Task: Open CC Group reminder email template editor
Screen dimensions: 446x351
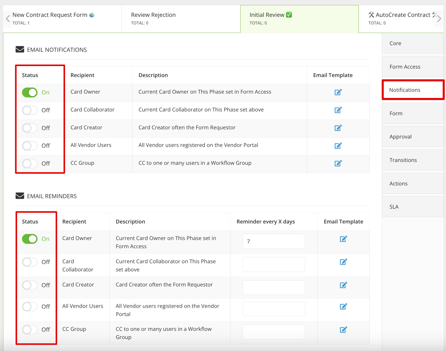Action: click(343, 329)
